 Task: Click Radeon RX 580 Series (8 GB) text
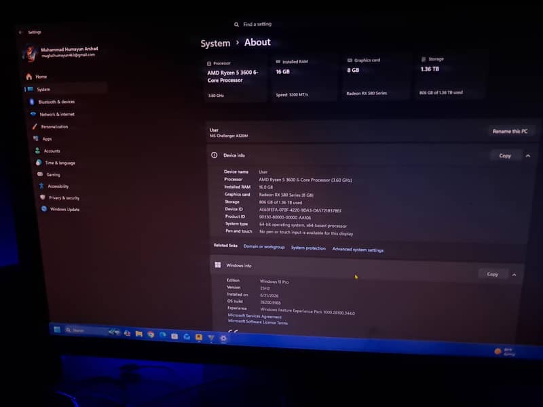point(286,195)
